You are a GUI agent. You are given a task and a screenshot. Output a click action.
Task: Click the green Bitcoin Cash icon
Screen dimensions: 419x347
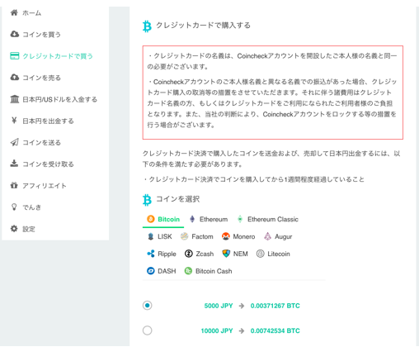188,271
